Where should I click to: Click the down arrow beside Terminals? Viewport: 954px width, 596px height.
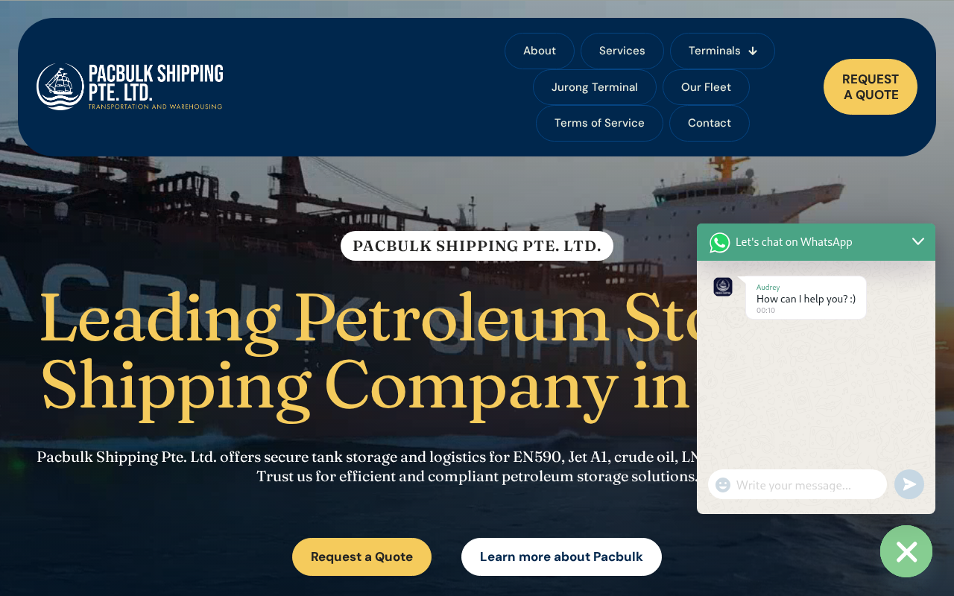[753, 51]
